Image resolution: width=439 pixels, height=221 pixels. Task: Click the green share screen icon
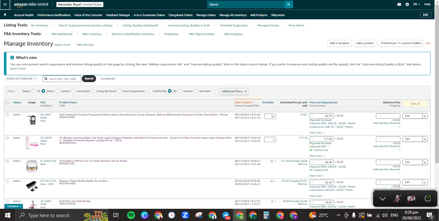(x=428, y=199)
